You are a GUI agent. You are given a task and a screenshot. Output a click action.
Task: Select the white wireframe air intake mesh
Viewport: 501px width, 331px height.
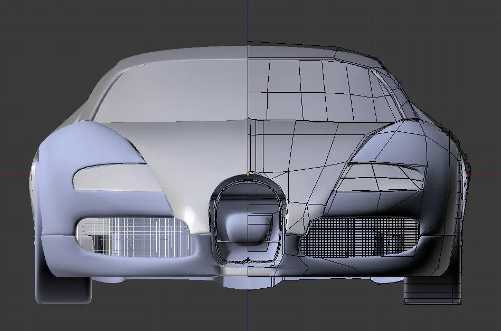(137, 237)
